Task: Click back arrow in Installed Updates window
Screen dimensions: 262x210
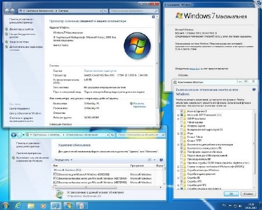Action: tap(13, 135)
